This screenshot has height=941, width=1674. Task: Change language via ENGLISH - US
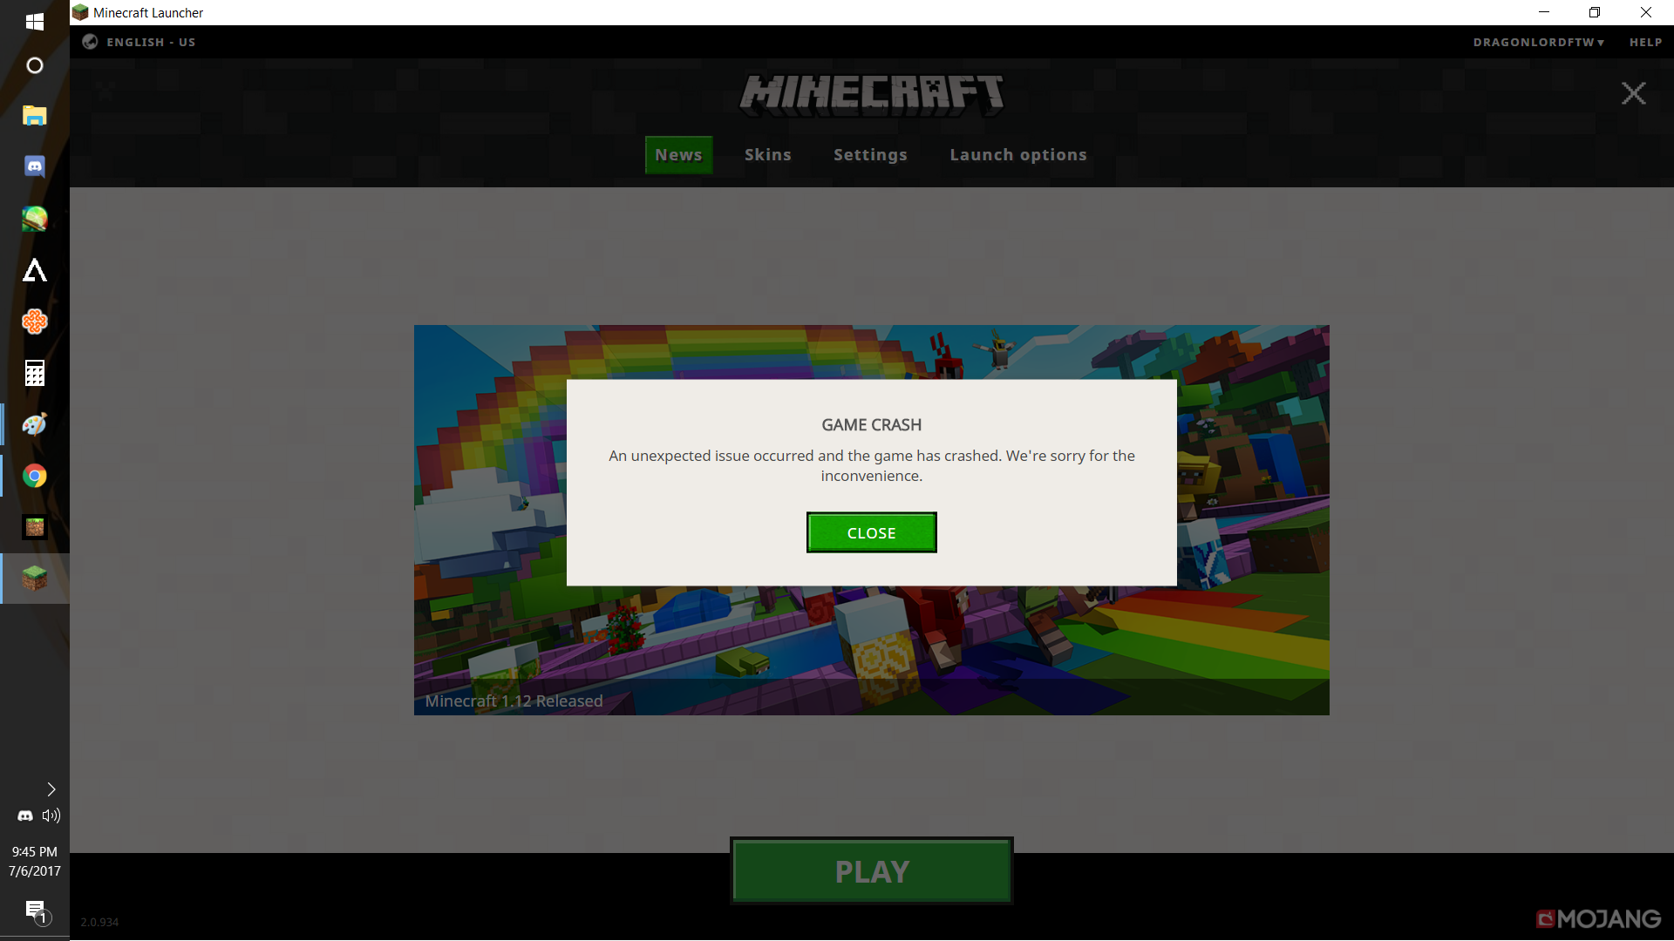point(151,42)
